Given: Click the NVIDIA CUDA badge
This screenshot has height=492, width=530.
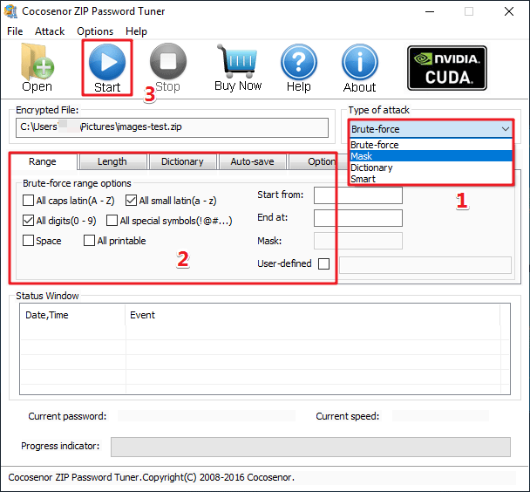Looking at the screenshot, I should (x=447, y=68).
